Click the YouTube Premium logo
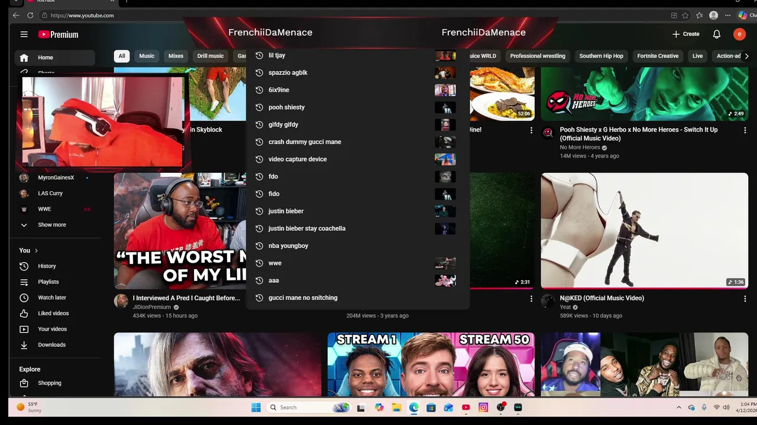Image resolution: width=757 pixels, height=425 pixels. [58, 34]
